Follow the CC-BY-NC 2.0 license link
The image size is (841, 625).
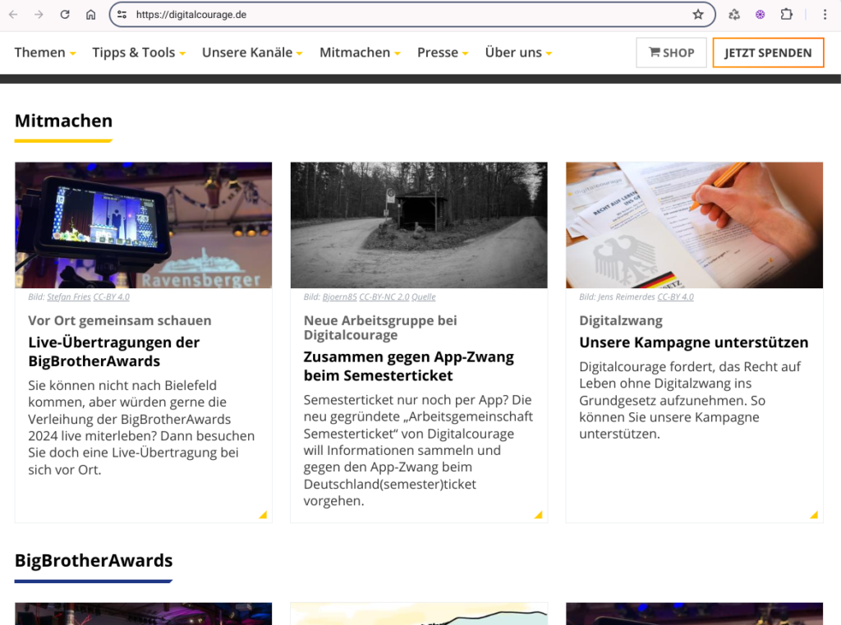pos(384,297)
